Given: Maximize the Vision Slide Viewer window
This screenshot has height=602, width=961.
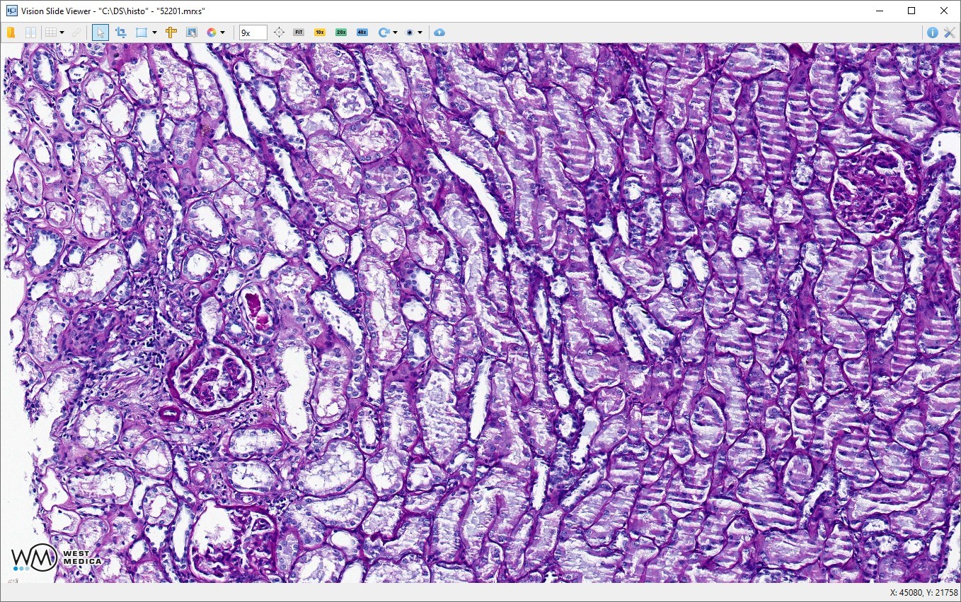Looking at the screenshot, I should pos(911,11).
